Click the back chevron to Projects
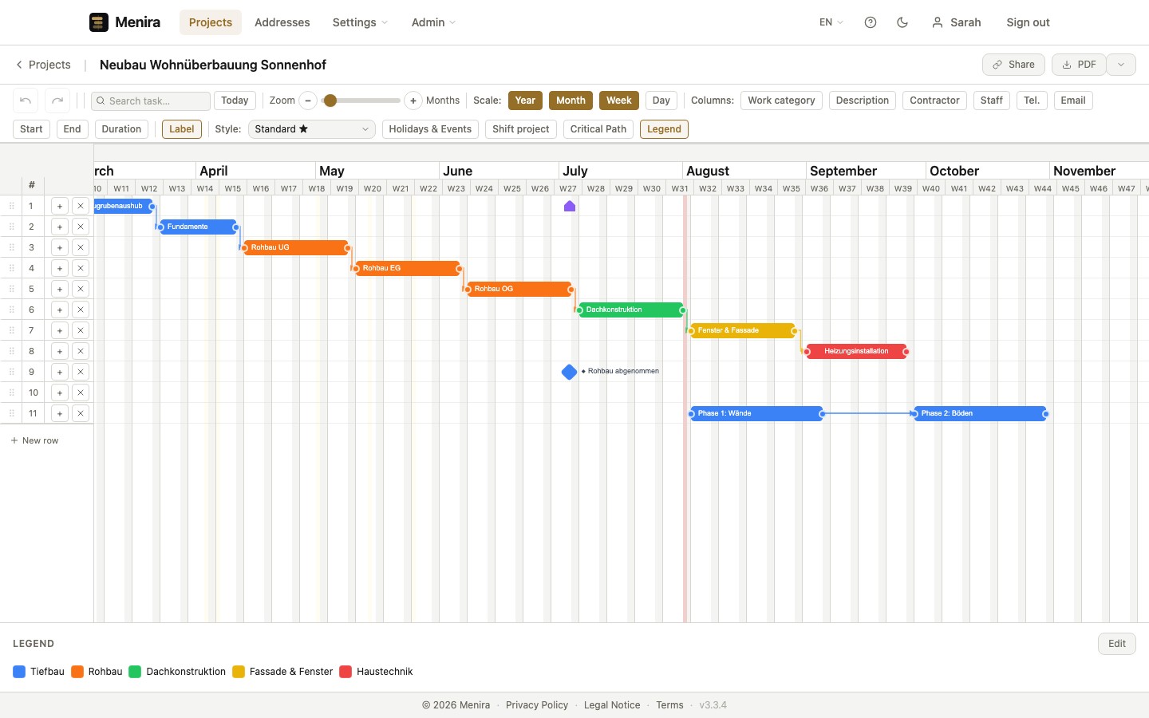 [19, 65]
